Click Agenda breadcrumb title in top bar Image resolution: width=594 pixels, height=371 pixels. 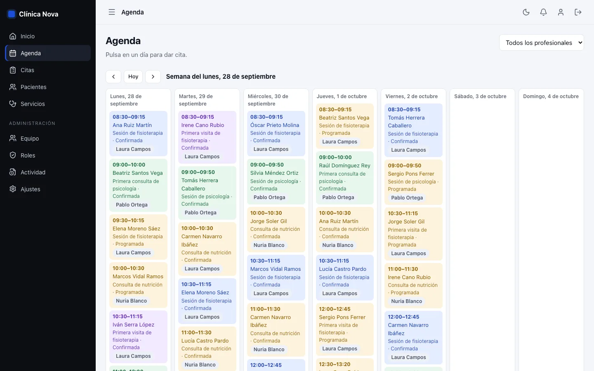pos(132,12)
